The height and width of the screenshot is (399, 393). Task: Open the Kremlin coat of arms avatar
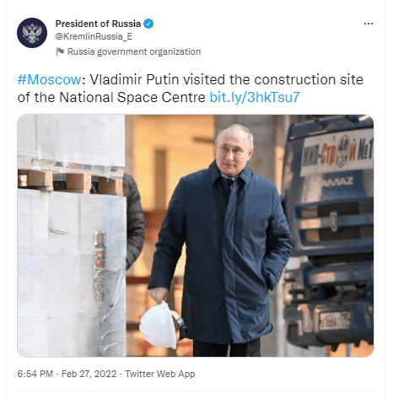tap(32, 33)
